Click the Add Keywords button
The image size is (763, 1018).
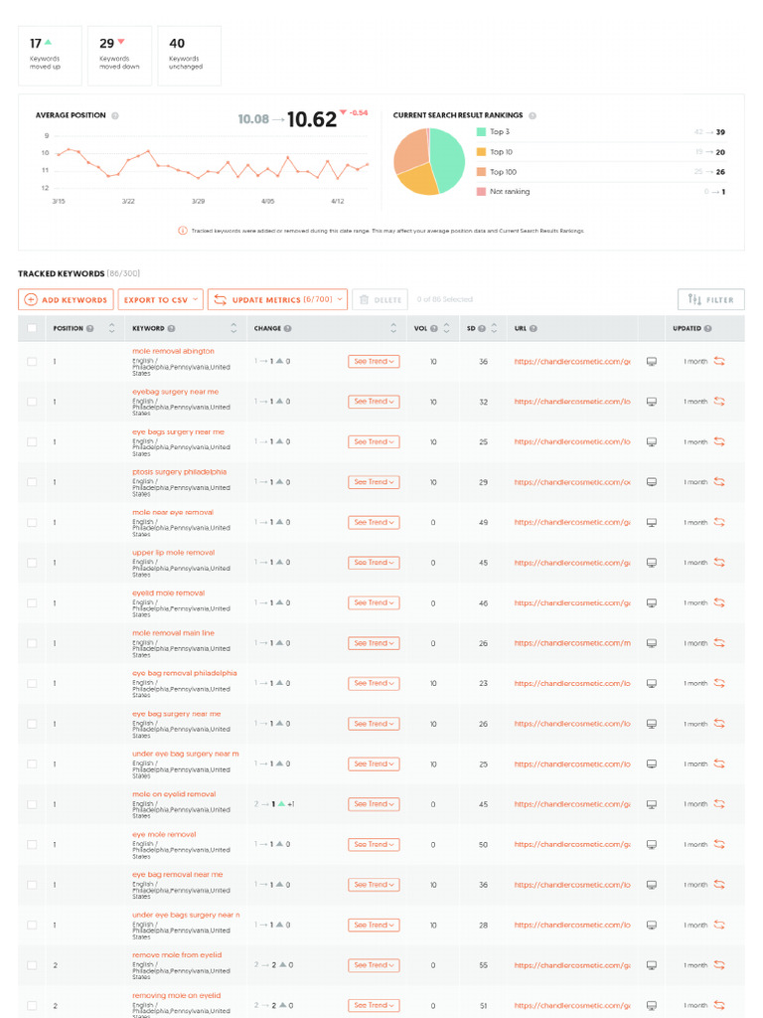[x=66, y=299]
